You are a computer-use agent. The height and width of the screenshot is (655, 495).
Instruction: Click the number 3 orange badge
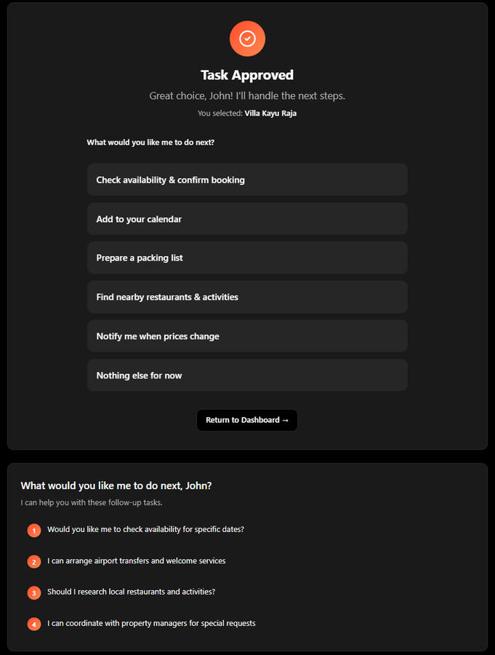(34, 593)
